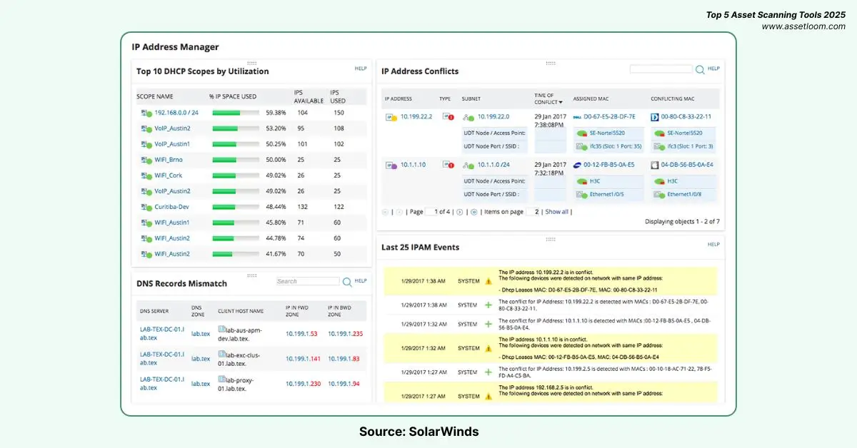Screen dimensions: 857x448
Task: Click the port icon beside Ethernet1/0/8
Action: click(659, 194)
